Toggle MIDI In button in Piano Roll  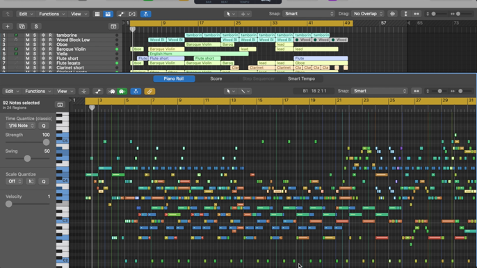pyautogui.click(x=112, y=92)
